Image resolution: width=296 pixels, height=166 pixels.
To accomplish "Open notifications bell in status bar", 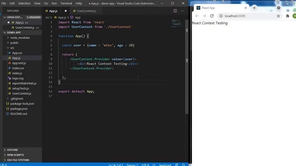I will [183, 165].
